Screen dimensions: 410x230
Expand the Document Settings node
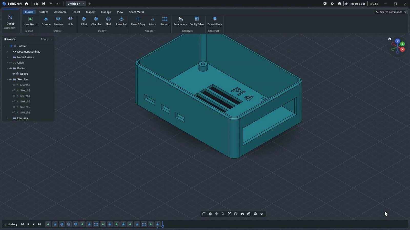click(x=7, y=52)
